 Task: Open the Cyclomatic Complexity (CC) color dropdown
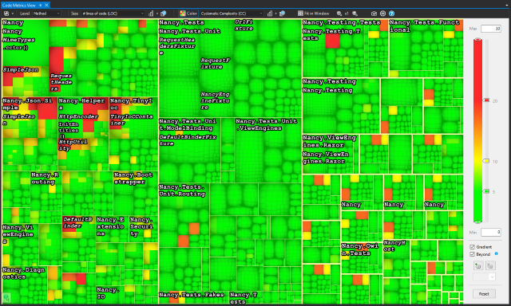coord(232,14)
